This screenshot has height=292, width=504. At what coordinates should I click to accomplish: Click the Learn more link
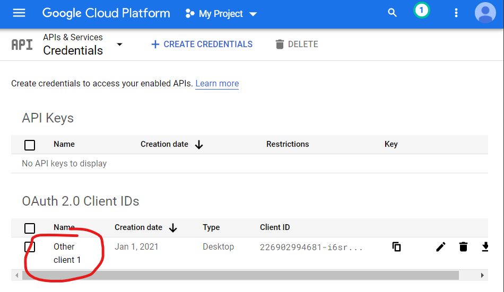[x=217, y=84]
